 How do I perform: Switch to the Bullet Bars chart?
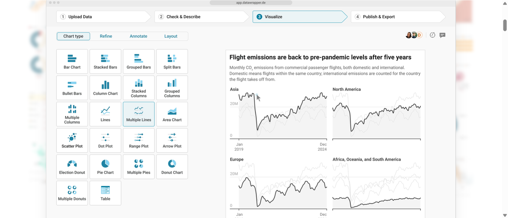[72, 88]
